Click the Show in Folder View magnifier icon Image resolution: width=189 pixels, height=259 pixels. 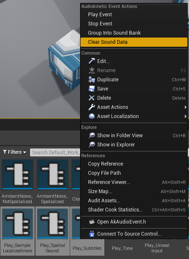92,136
